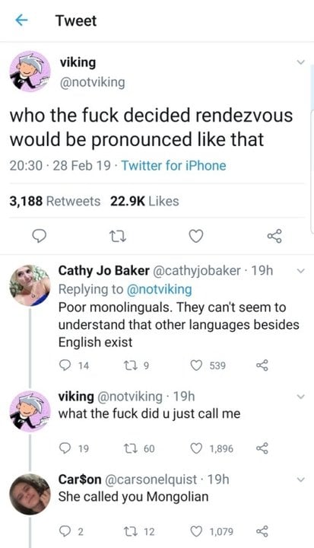
Task: Reply to Cathy Jo Baker's tweet
Action: 65,365
